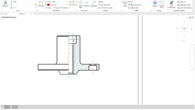Click the Collect leaders icon
The image size is (195, 110).
coord(99,8)
